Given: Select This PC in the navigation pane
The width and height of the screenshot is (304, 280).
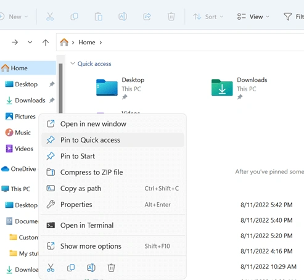Looking at the screenshot, I should (16, 189).
